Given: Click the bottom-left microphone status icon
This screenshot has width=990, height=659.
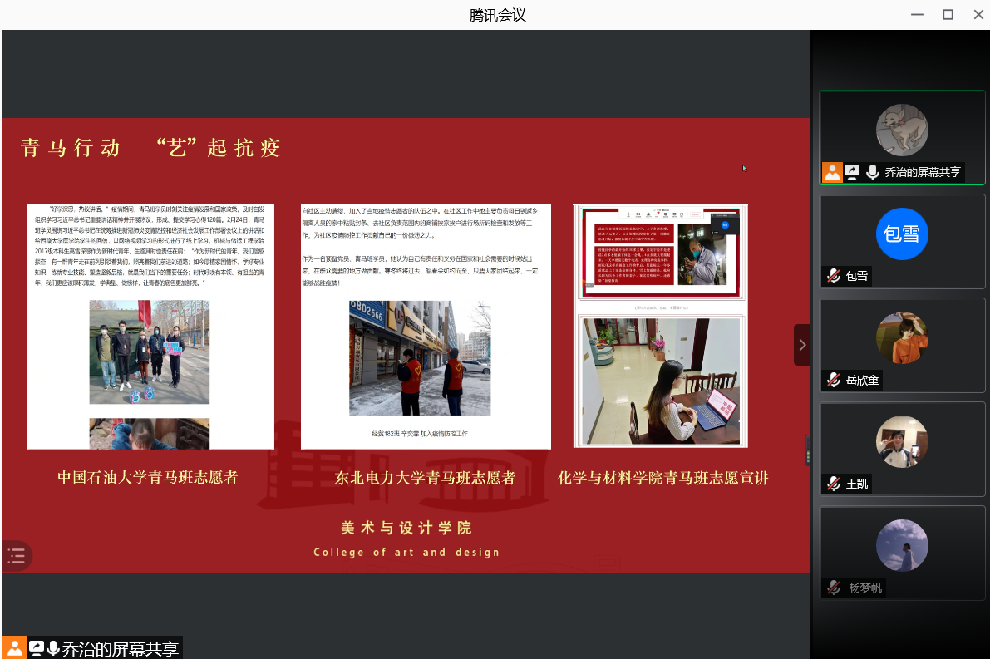Looking at the screenshot, I should point(53,648).
